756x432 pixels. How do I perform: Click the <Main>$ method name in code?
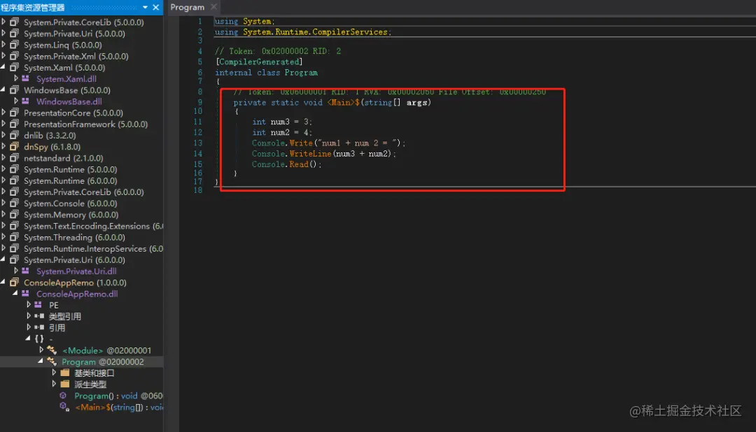click(343, 102)
